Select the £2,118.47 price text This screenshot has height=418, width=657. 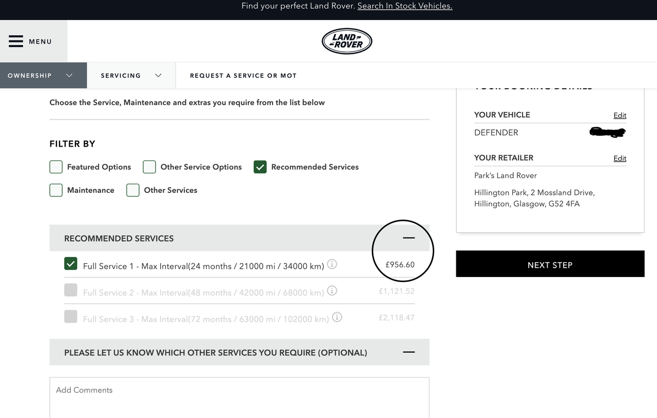[396, 317]
